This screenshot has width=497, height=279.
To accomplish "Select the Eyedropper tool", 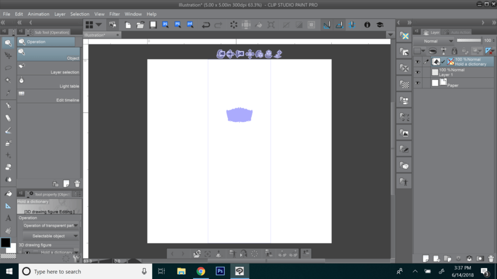I will (8, 92).
